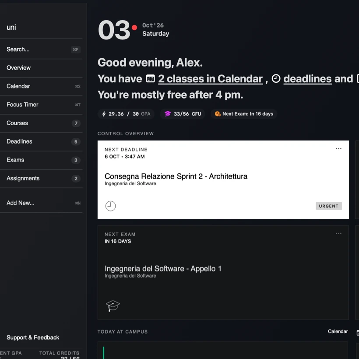Follow the '2 classes in Calendar' link
The height and width of the screenshot is (359, 359).
click(x=211, y=79)
